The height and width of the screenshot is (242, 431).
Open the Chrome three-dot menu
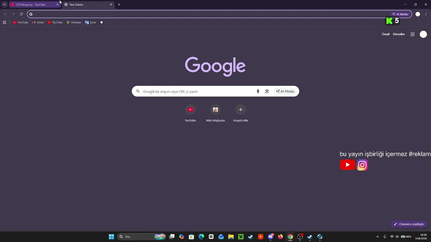tap(426, 14)
